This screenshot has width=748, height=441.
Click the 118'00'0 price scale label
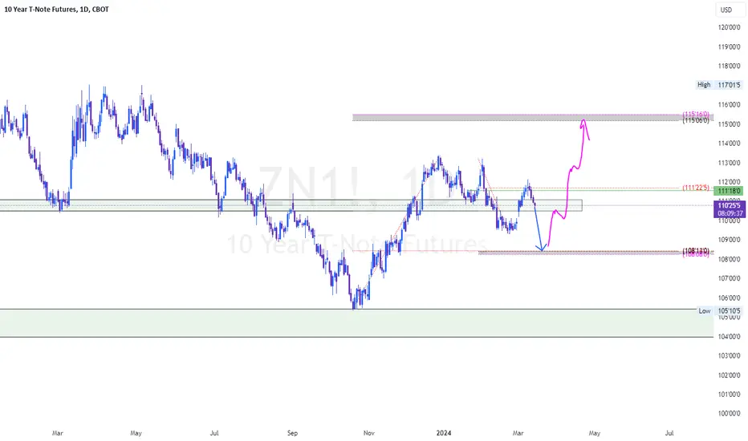point(729,67)
